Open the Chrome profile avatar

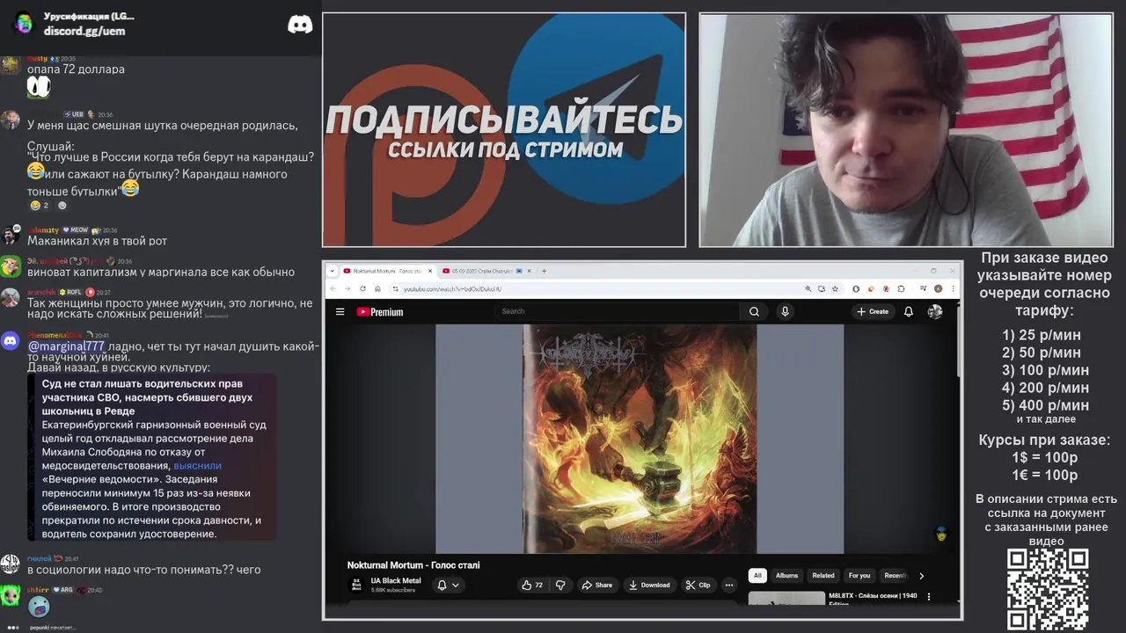[939, 288]
